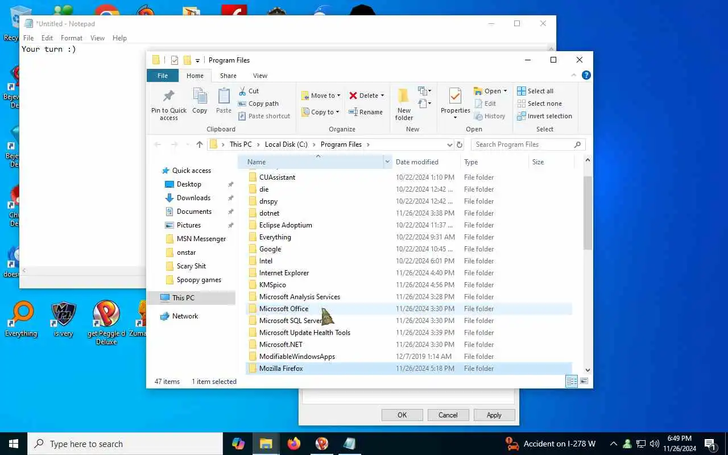Switch to View ribbon tab
Viewport: 728px width, 455px height.
[x=260, y=76]
